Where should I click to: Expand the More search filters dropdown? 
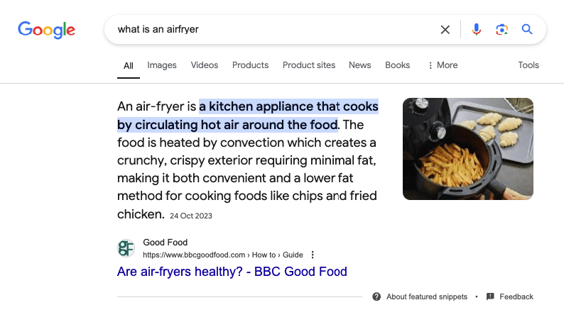coord(442,65)
